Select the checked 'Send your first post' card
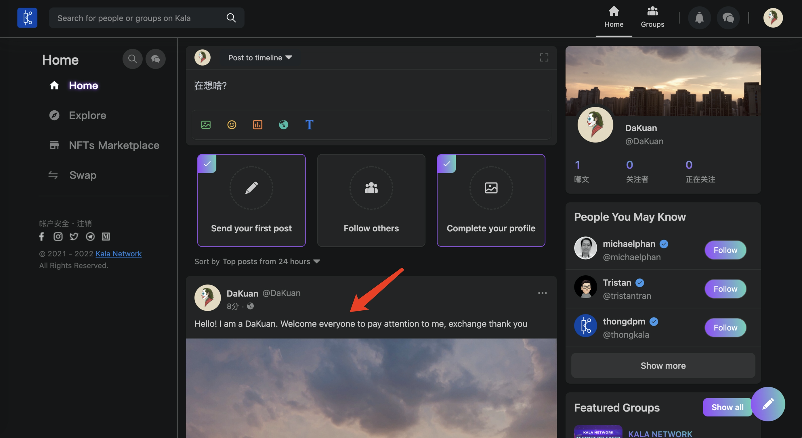This screenshot has height=438, width=802. [x=251, y=200]
